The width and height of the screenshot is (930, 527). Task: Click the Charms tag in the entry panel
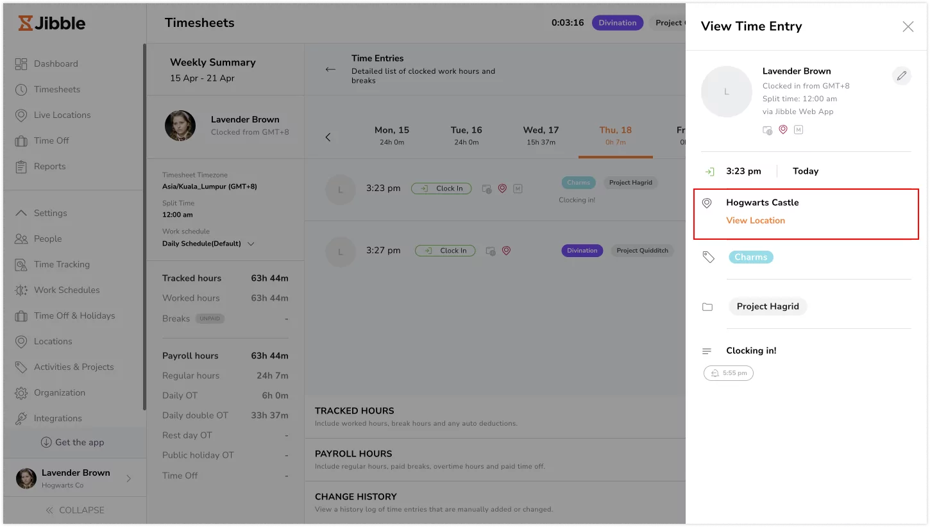tap(751, 257)
